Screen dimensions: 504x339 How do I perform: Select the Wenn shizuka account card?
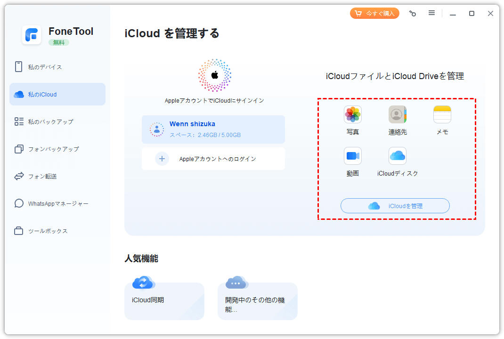pos(213,129)
